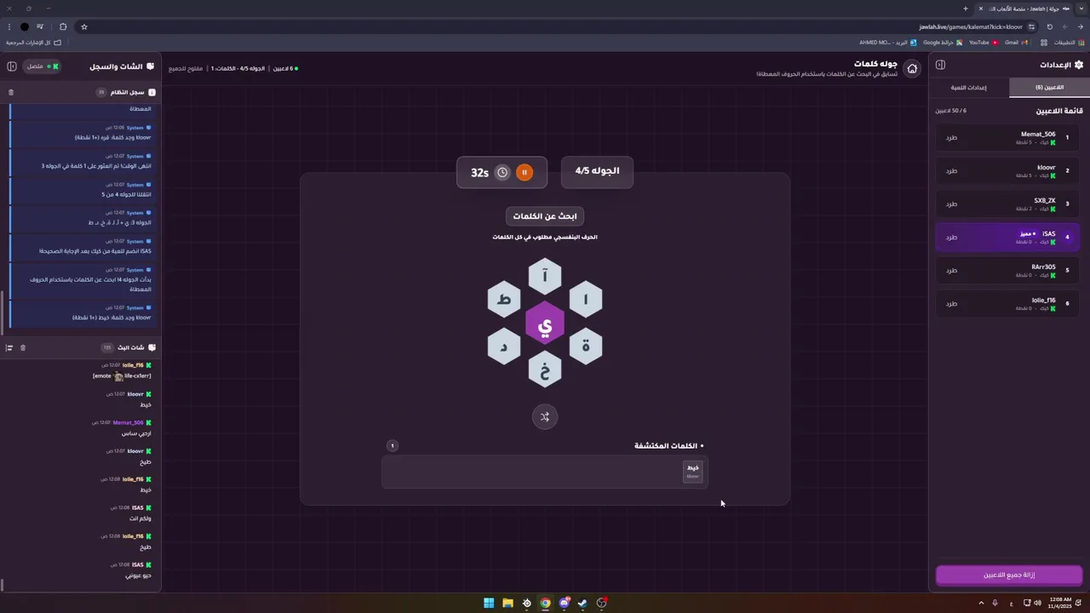Image resolution: width=1090 pixels, height=613 pixels.
Task: Select the Memat_506 player row
Action: pyautogui.click(x=1009, y=137)
